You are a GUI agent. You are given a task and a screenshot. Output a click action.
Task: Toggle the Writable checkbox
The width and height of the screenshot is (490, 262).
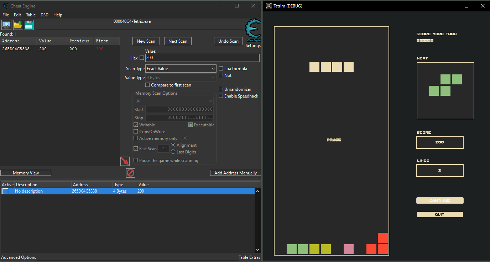[136, 125]
